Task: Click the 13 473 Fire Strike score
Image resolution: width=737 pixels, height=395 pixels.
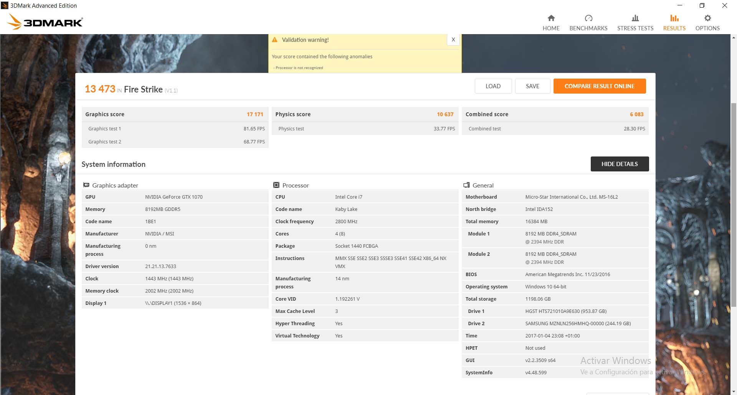Action: pyautogui.click(x=100, y=89)
